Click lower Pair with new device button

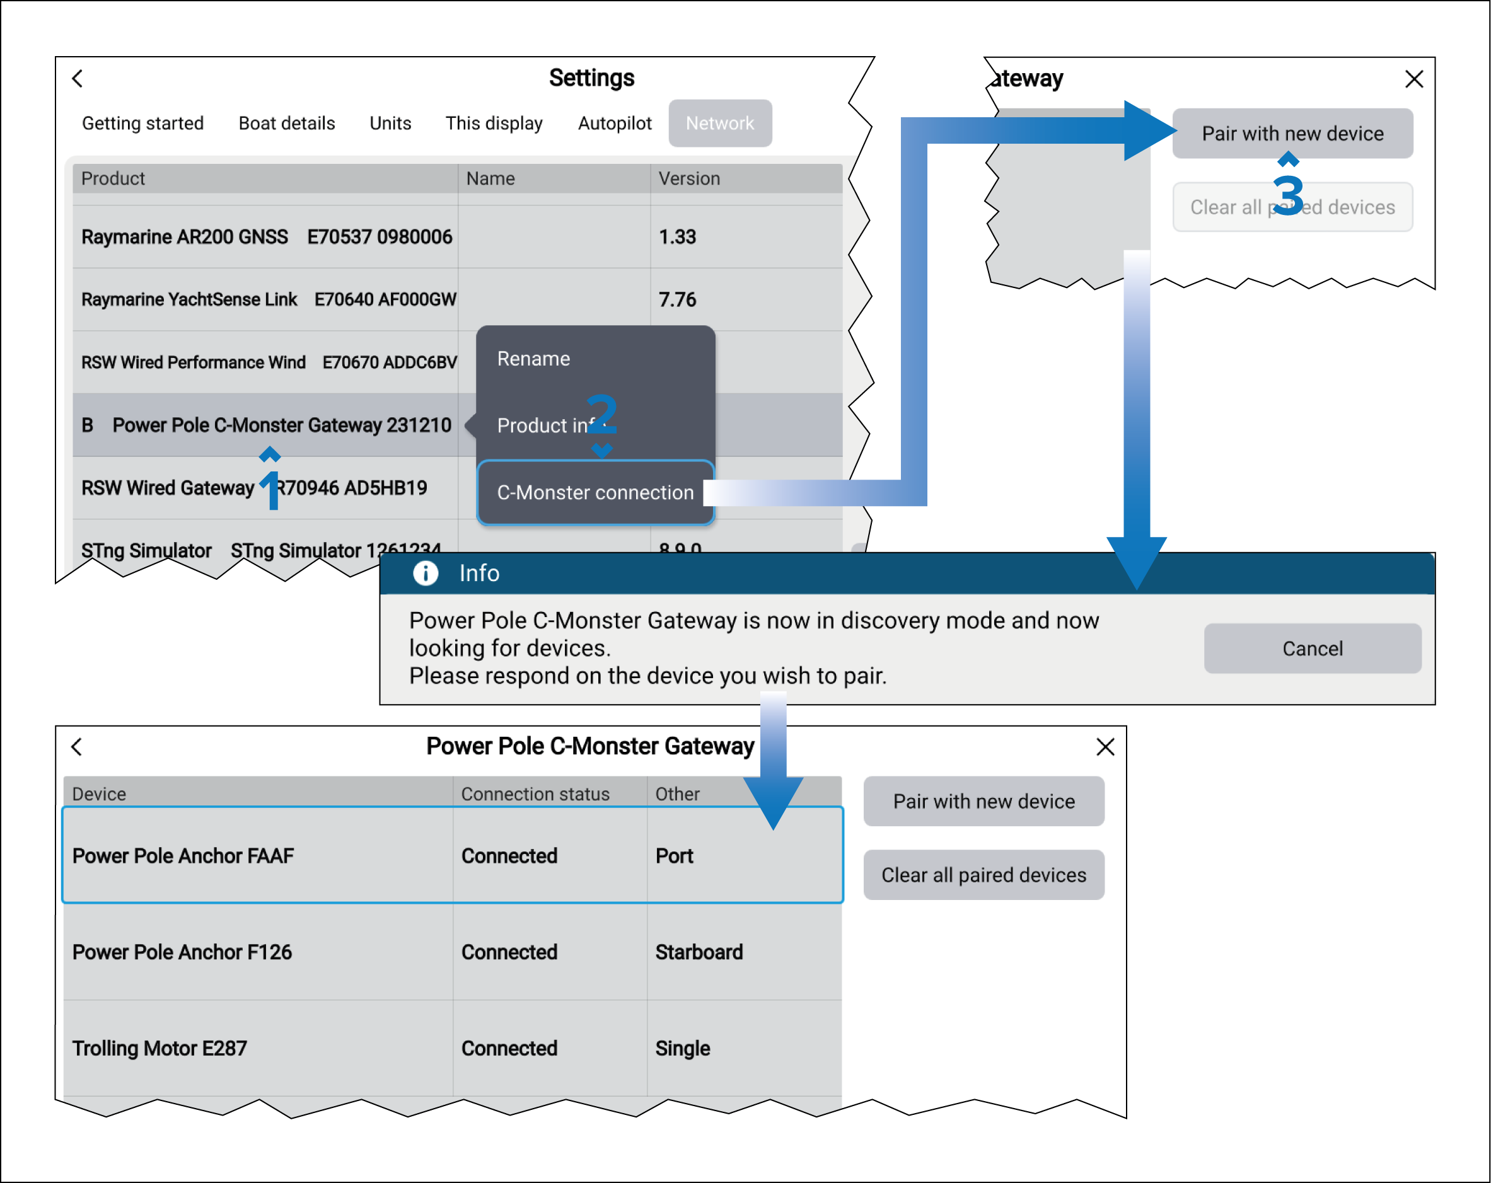pos(983,801)
